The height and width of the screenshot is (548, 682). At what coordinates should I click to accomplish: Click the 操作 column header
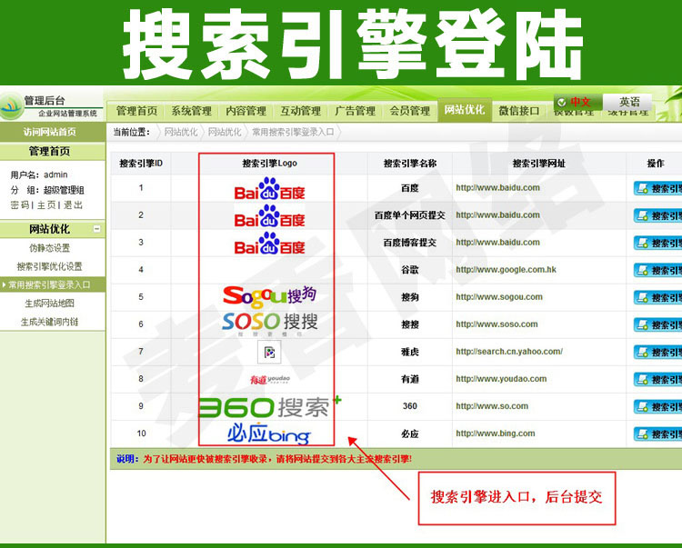656,164
